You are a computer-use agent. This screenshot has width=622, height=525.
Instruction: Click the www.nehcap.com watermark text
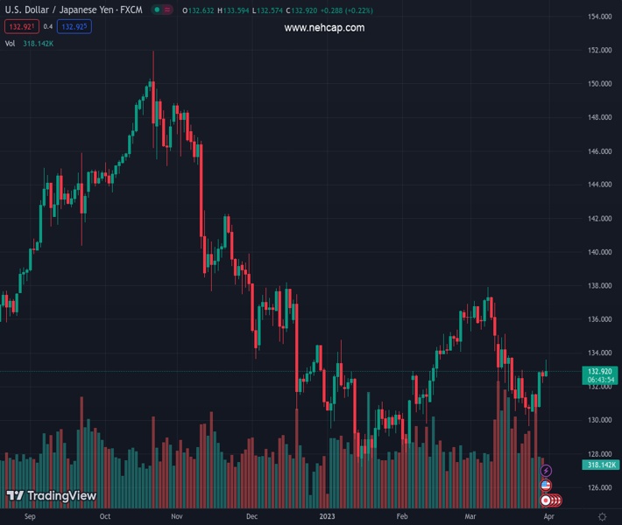click(324, 28)
